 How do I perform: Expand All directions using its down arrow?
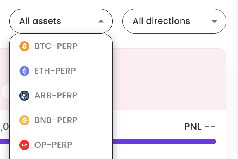pyautogui.click(x=214, y=21)
